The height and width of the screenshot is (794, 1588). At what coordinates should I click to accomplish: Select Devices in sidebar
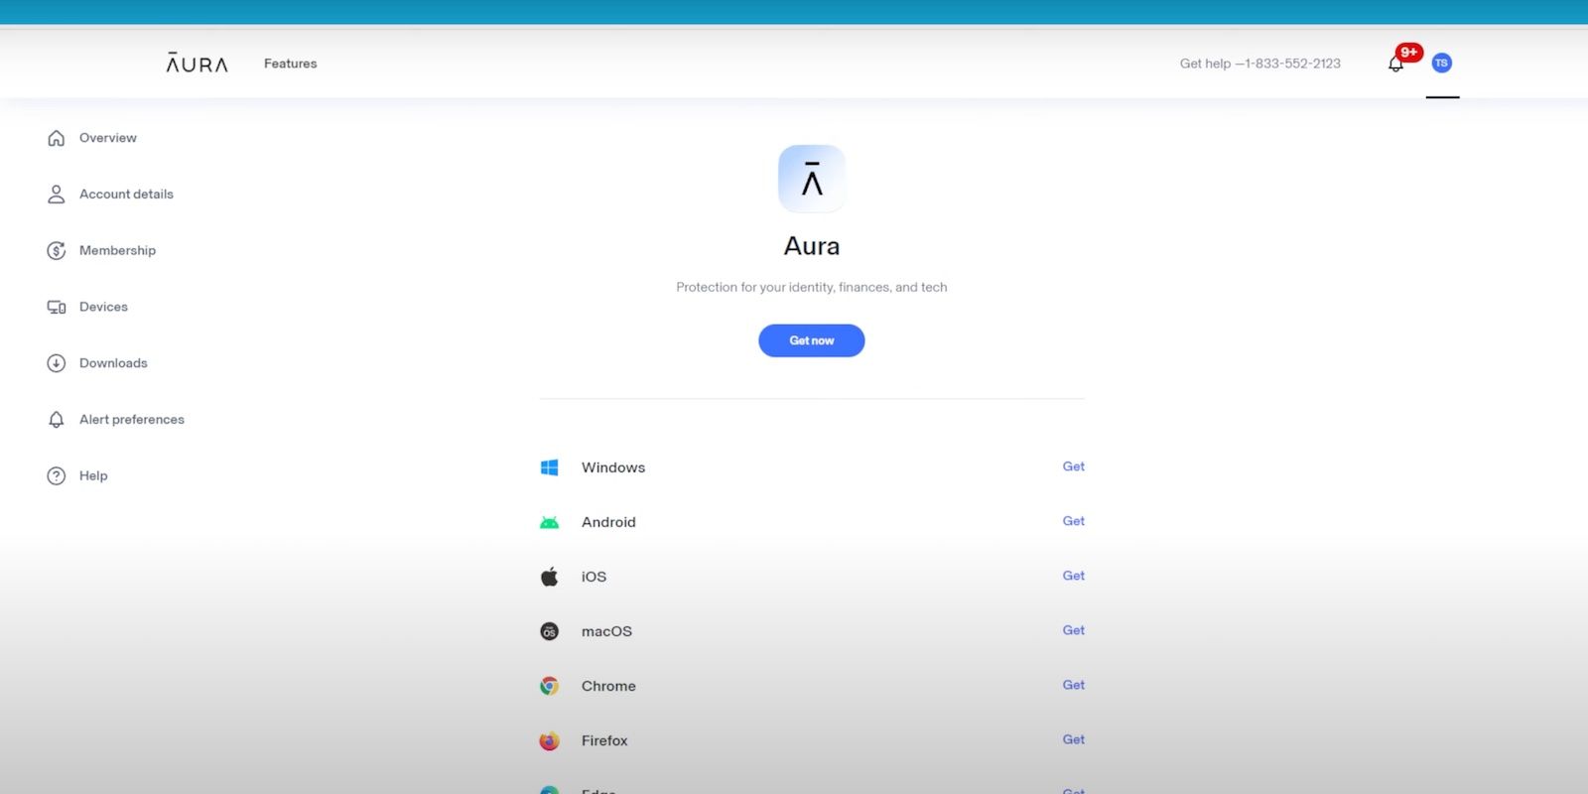tap(103, 307)
